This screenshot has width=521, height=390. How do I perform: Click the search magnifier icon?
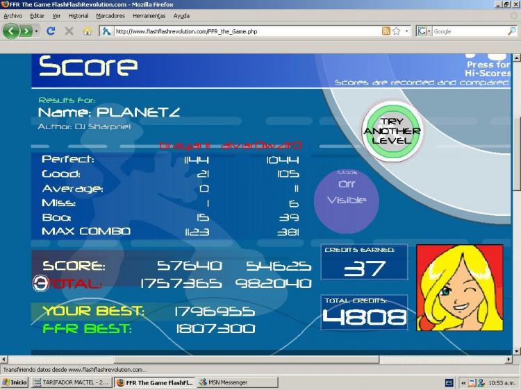tap(512, 31)
